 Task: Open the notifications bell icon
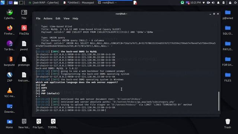tap(218, 3)
